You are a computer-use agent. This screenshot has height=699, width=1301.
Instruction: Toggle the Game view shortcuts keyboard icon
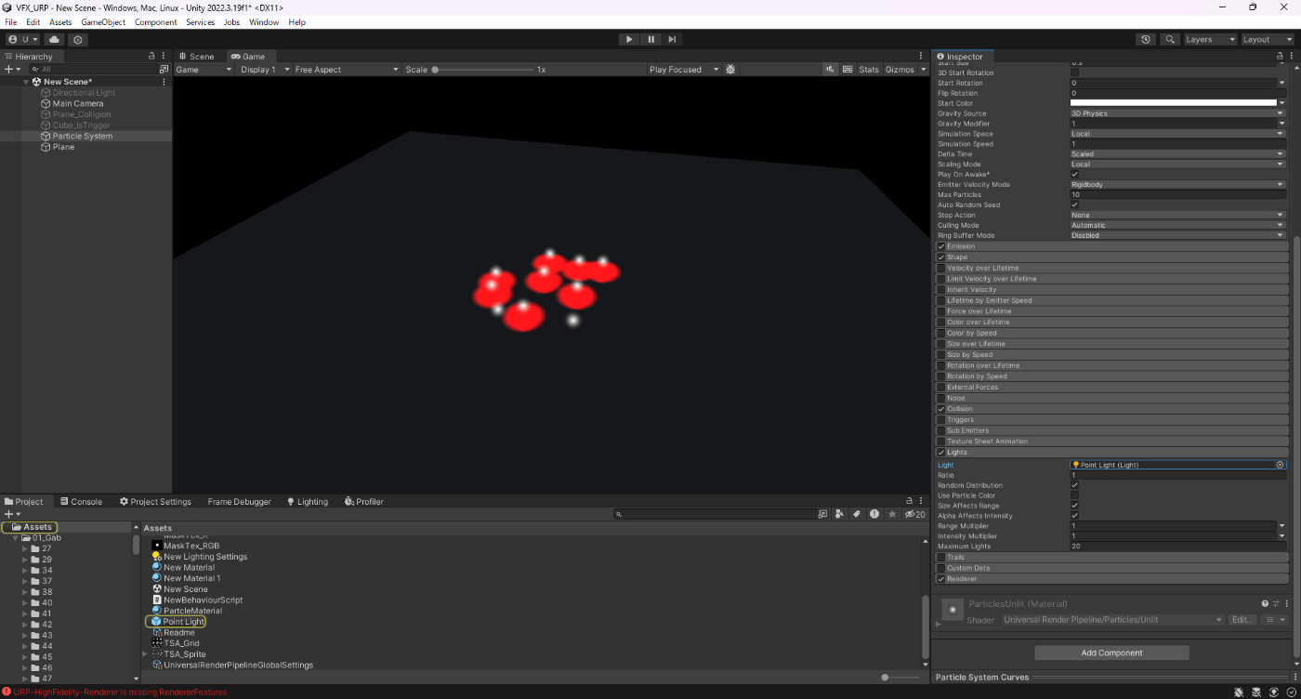click(x=847, y=70)
